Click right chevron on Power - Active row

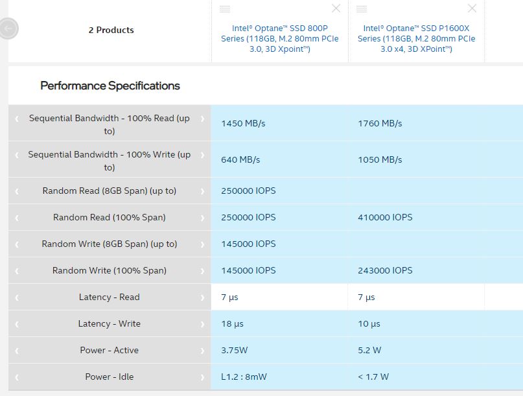(x=202, y=351)
